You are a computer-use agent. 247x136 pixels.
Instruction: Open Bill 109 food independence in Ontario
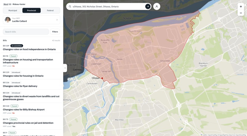[x=29, y=49]
